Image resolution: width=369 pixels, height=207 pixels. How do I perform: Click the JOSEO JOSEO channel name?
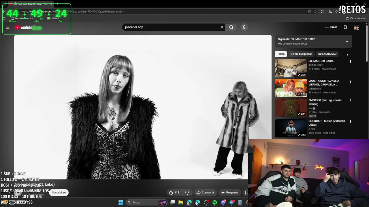[316, 65]
